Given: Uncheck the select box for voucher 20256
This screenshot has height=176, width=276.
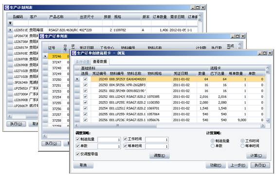Looking at the screenshot, I should click(x=85, y=120).
